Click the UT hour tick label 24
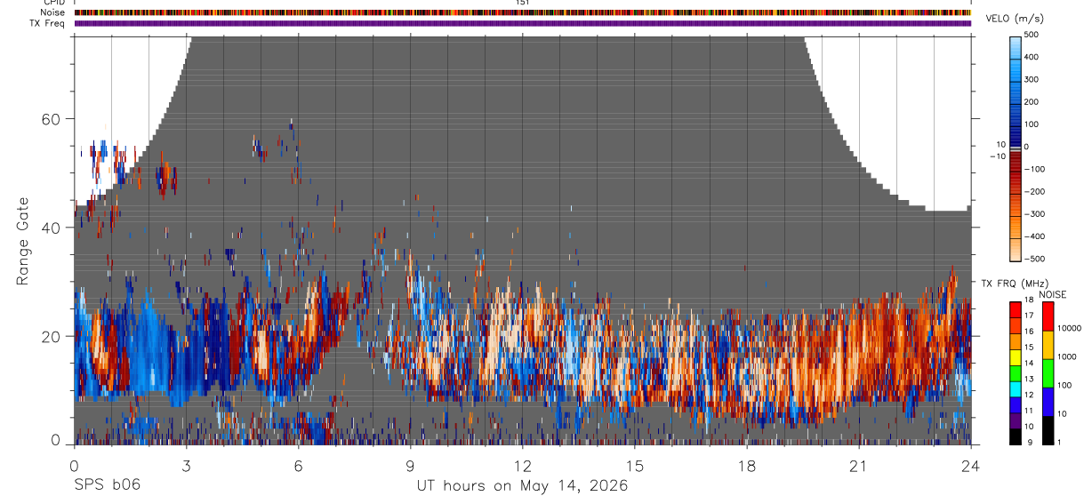Viewport: 1092px width, 504px height. 970,465
